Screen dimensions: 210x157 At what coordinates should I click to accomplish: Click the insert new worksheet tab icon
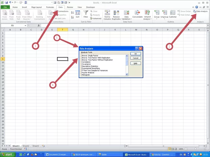[x=44, y=146]
